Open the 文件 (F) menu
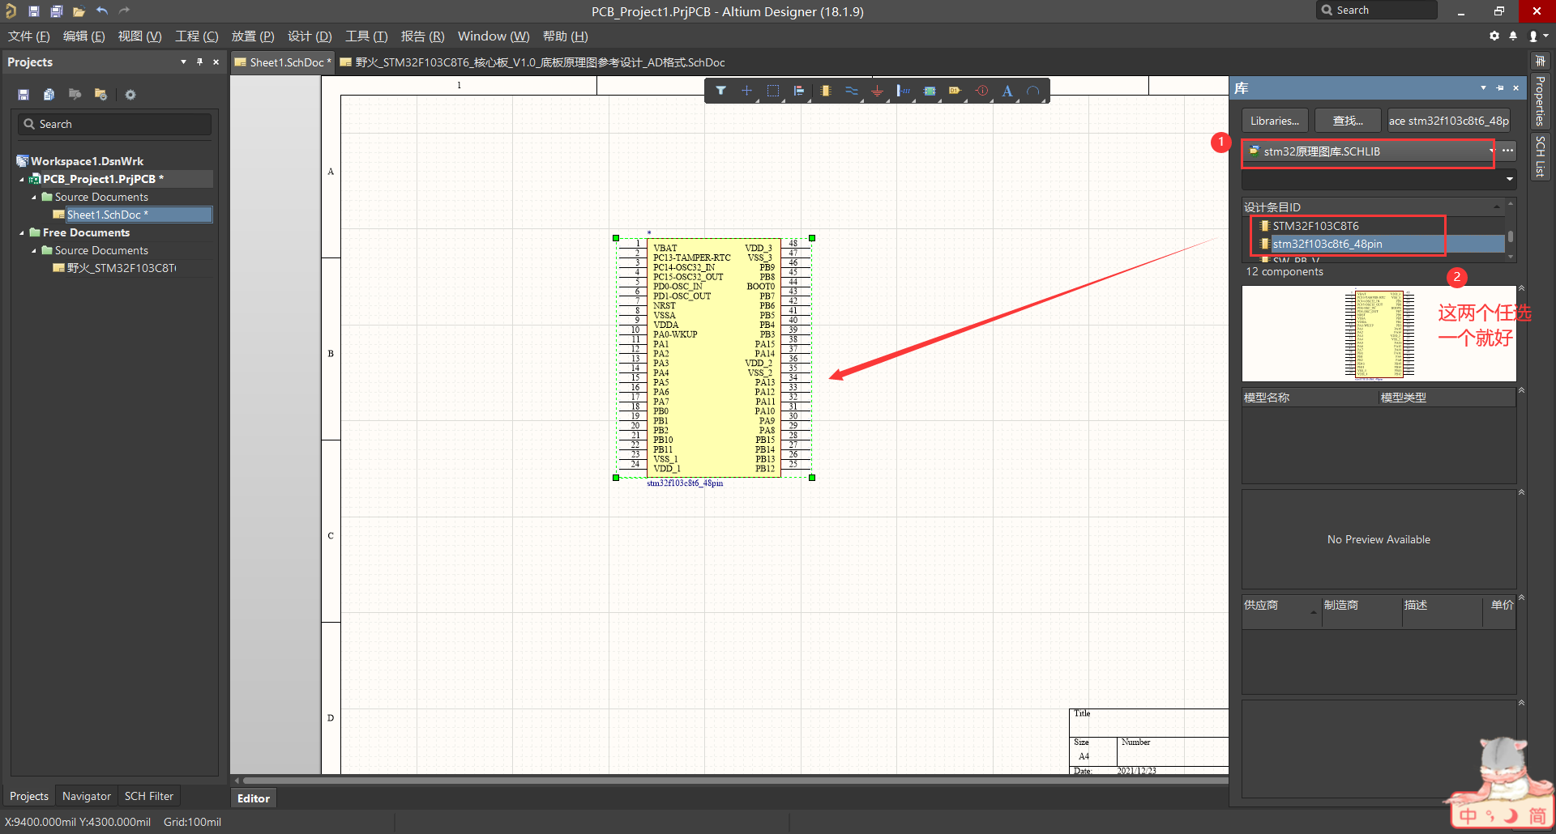The width and height of the screenshot is (1556, 834). (x=29, y=36)
